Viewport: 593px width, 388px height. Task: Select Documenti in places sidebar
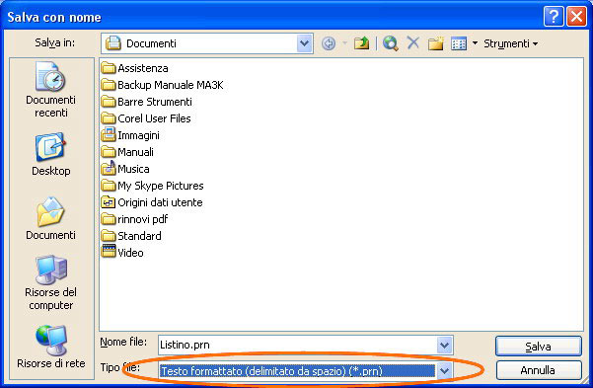tap(50, 218)
